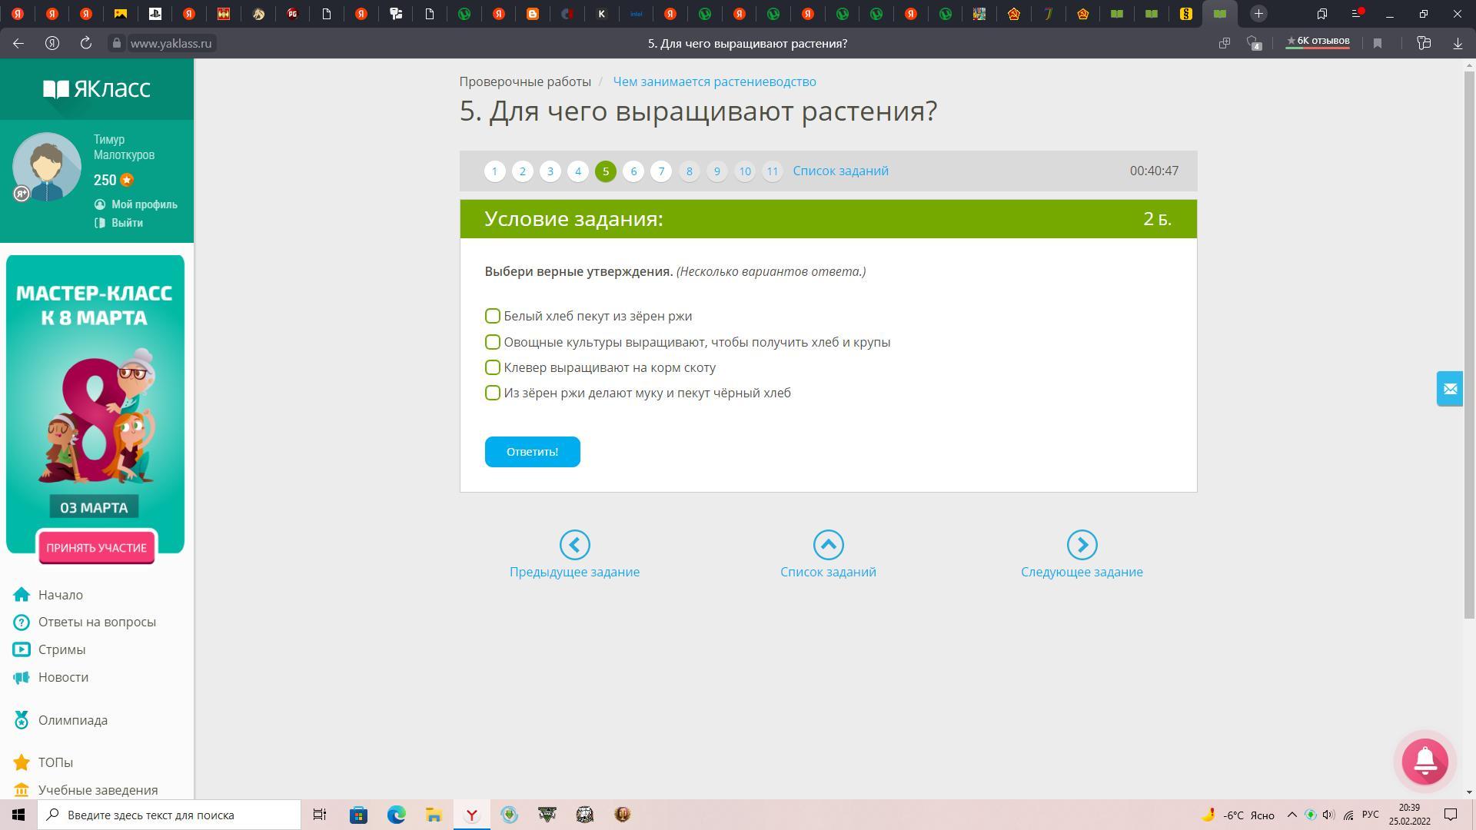Click the ЯКласс logo
Image resolution: width=1476 pixels, height=830 pixels.
click(97, 89)
